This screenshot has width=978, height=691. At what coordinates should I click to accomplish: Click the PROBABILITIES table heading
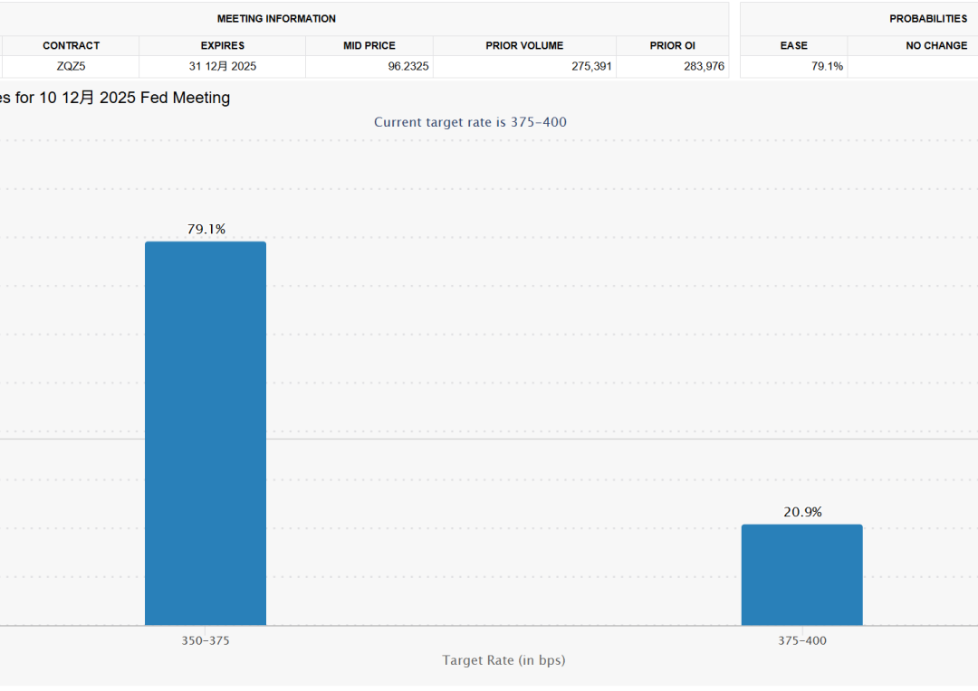click(928, 18)
